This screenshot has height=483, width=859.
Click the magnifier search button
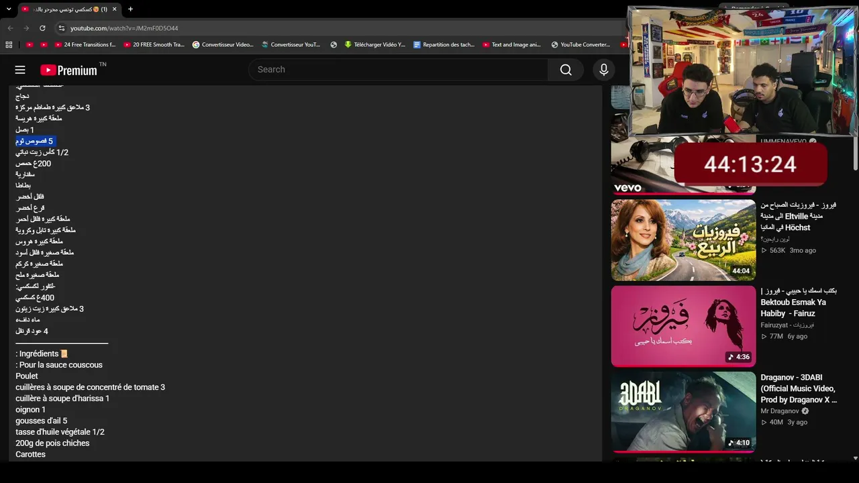click(x=566, y=70)
